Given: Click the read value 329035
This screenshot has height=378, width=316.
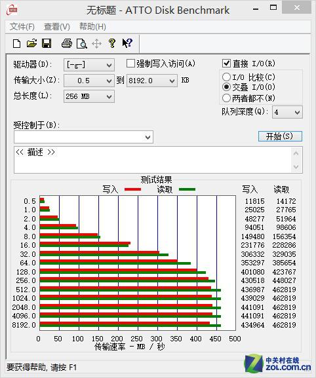Looking at the screenshot, I should [x=284, y=254].
